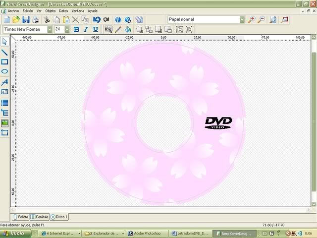Select the Rectangle tool

[5, 61]
